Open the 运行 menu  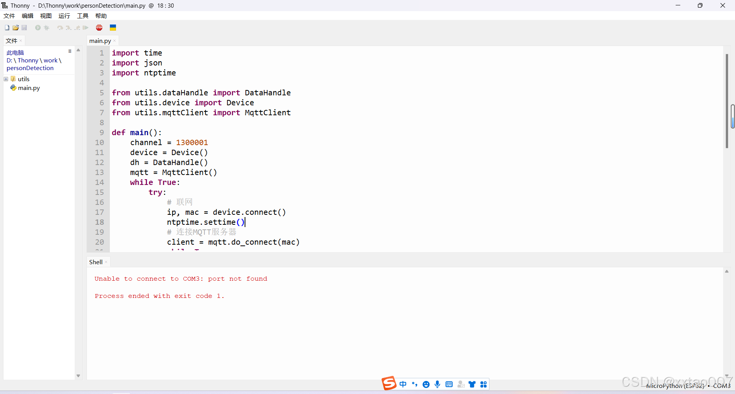[x=64, y=16]
